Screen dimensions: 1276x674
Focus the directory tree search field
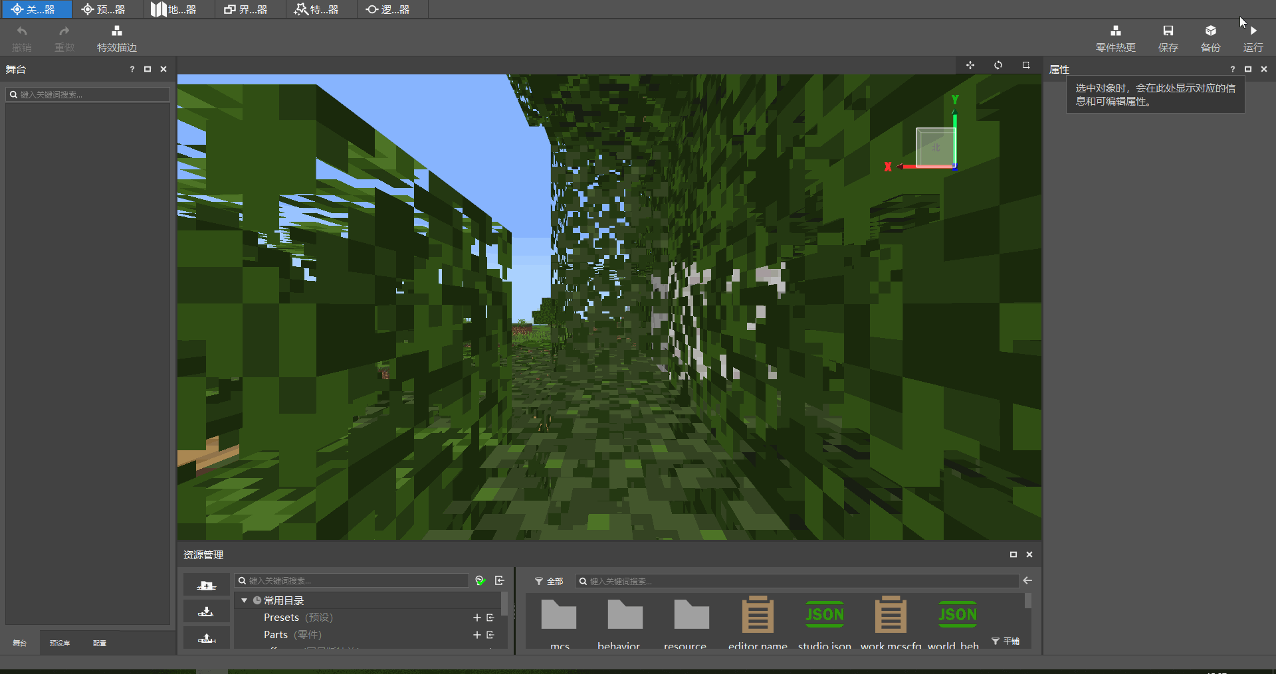(x=352, y=580)
